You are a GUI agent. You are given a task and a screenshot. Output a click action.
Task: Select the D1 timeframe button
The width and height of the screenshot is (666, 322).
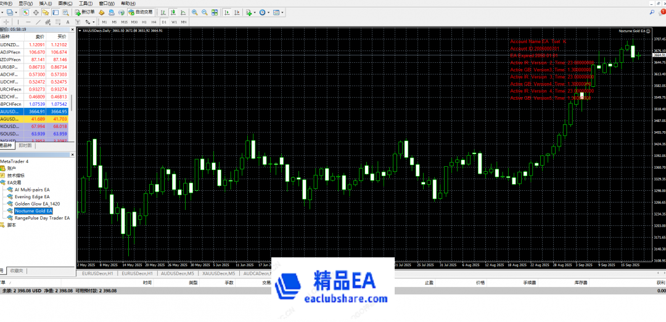point(164,22)
